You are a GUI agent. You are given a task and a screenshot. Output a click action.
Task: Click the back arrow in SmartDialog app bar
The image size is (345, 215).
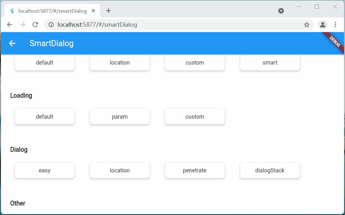[12, 43]
